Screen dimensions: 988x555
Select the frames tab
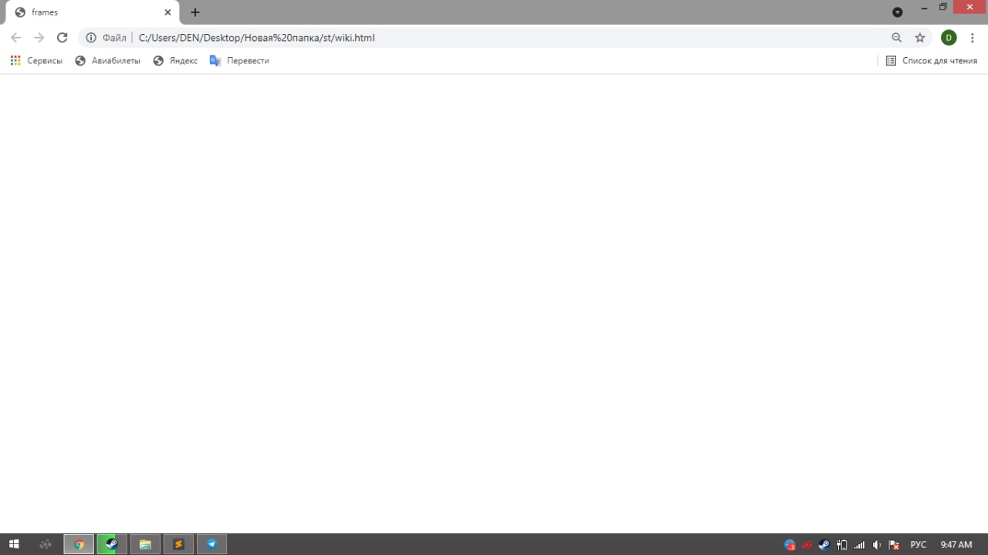pos(92,12)
